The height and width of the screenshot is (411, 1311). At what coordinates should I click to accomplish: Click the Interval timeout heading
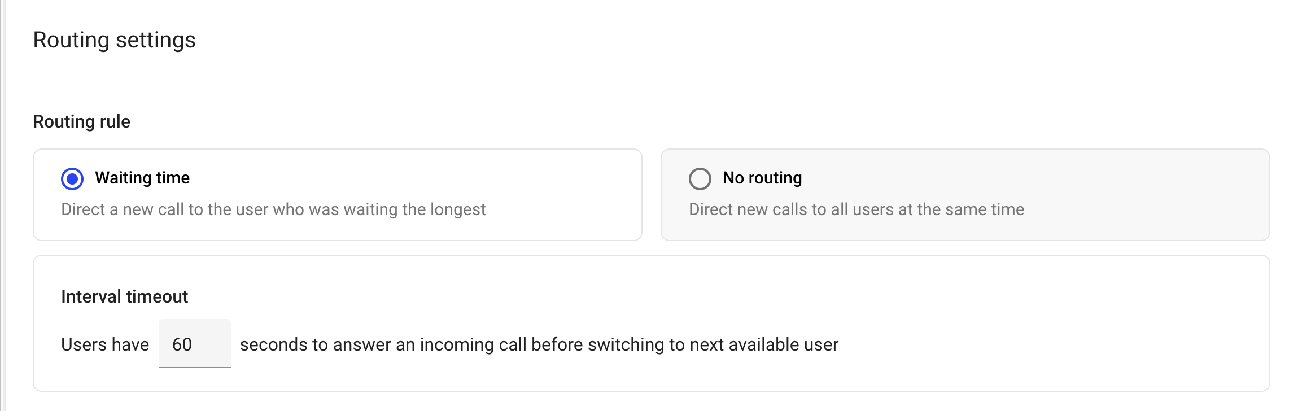click(x=124, y=296)
